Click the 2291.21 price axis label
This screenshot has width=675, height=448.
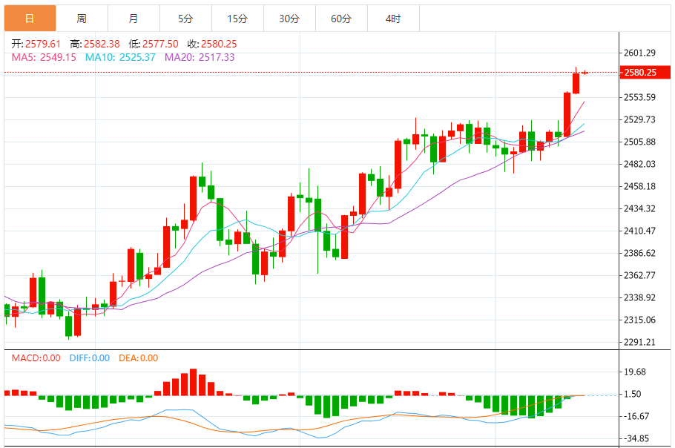coord(639,342)
